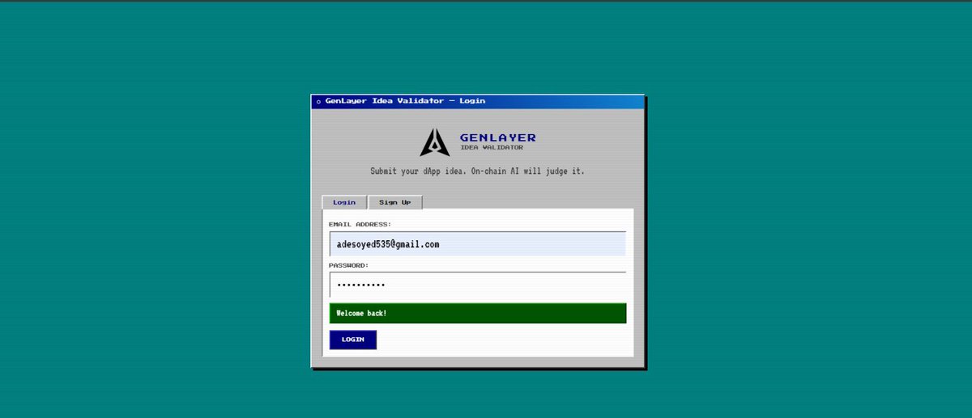This screenshot has height=418, width=972.
Task: Focus the Email Address input field
Action: 478,243
